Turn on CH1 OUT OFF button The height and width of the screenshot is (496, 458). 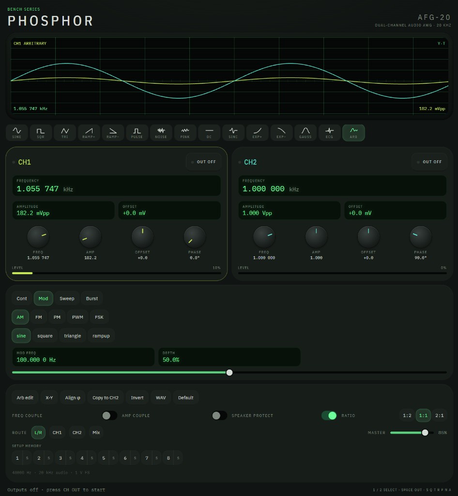pos(203,162)
